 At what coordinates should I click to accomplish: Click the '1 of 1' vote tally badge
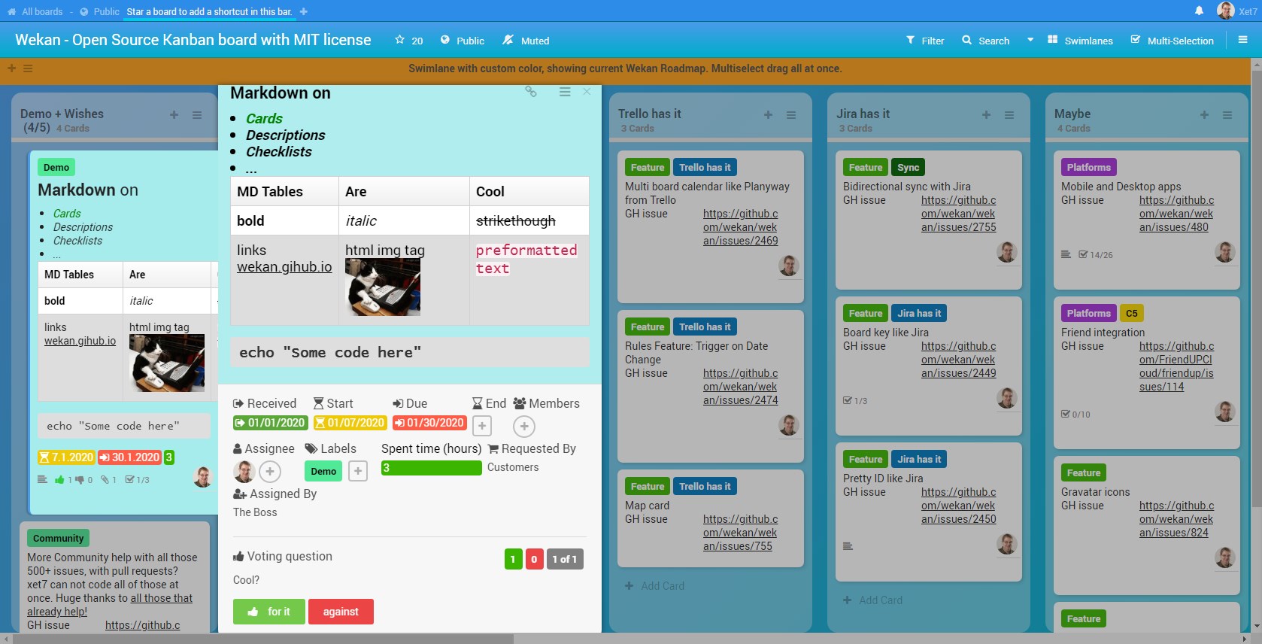coord(565,559)
